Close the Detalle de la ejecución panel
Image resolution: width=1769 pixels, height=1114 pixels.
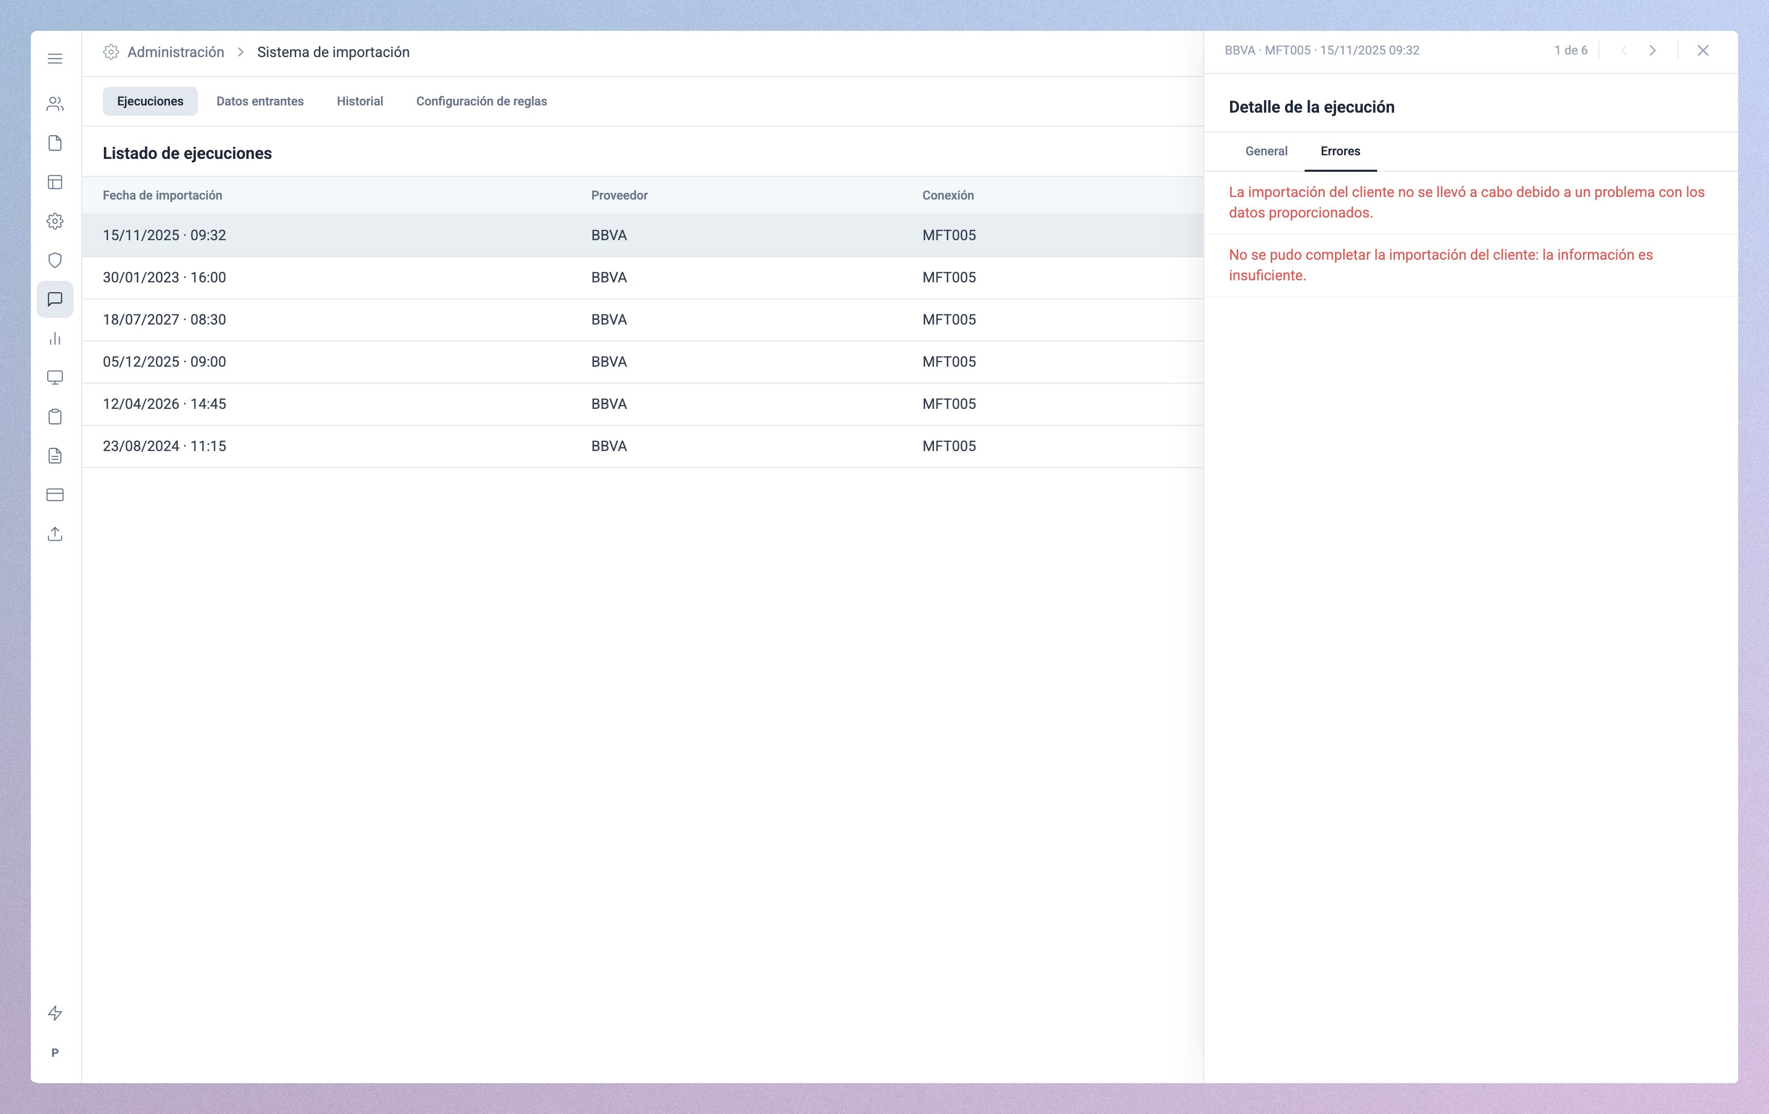pos(1703,51)
